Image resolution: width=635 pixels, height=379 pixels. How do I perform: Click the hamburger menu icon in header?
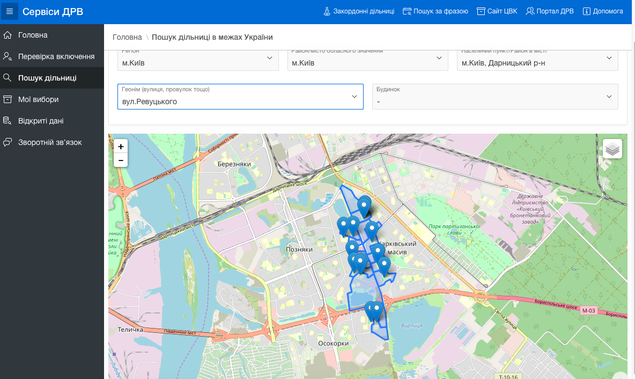tap(10, 11)
